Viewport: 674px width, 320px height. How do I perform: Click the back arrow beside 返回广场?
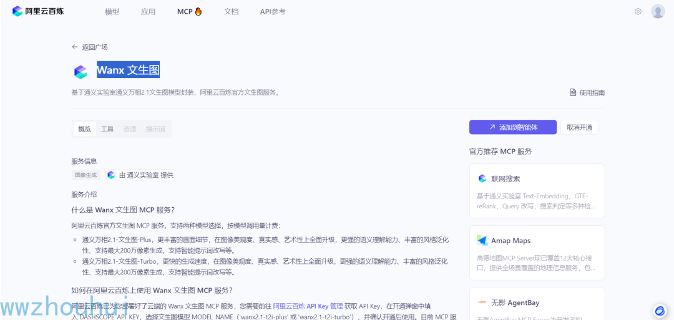75,47
